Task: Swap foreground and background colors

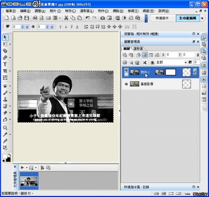Action: [9, 155]
